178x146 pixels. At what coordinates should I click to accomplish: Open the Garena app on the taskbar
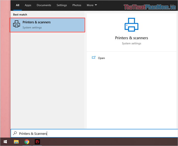pyautogui.click(x=37, y=142)
